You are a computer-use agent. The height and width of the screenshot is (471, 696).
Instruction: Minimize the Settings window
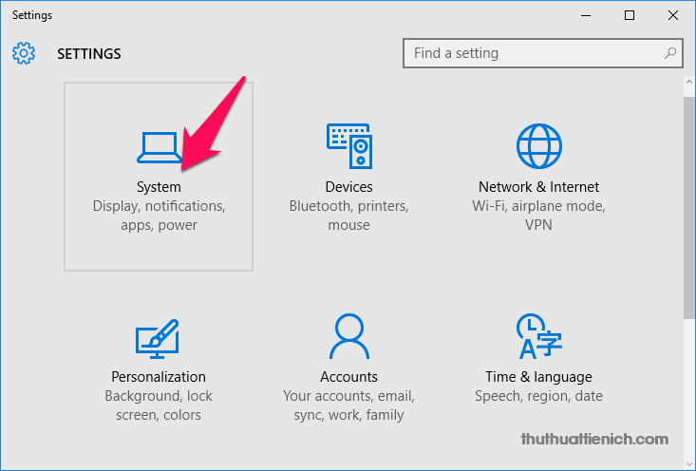tap(586, 15)
